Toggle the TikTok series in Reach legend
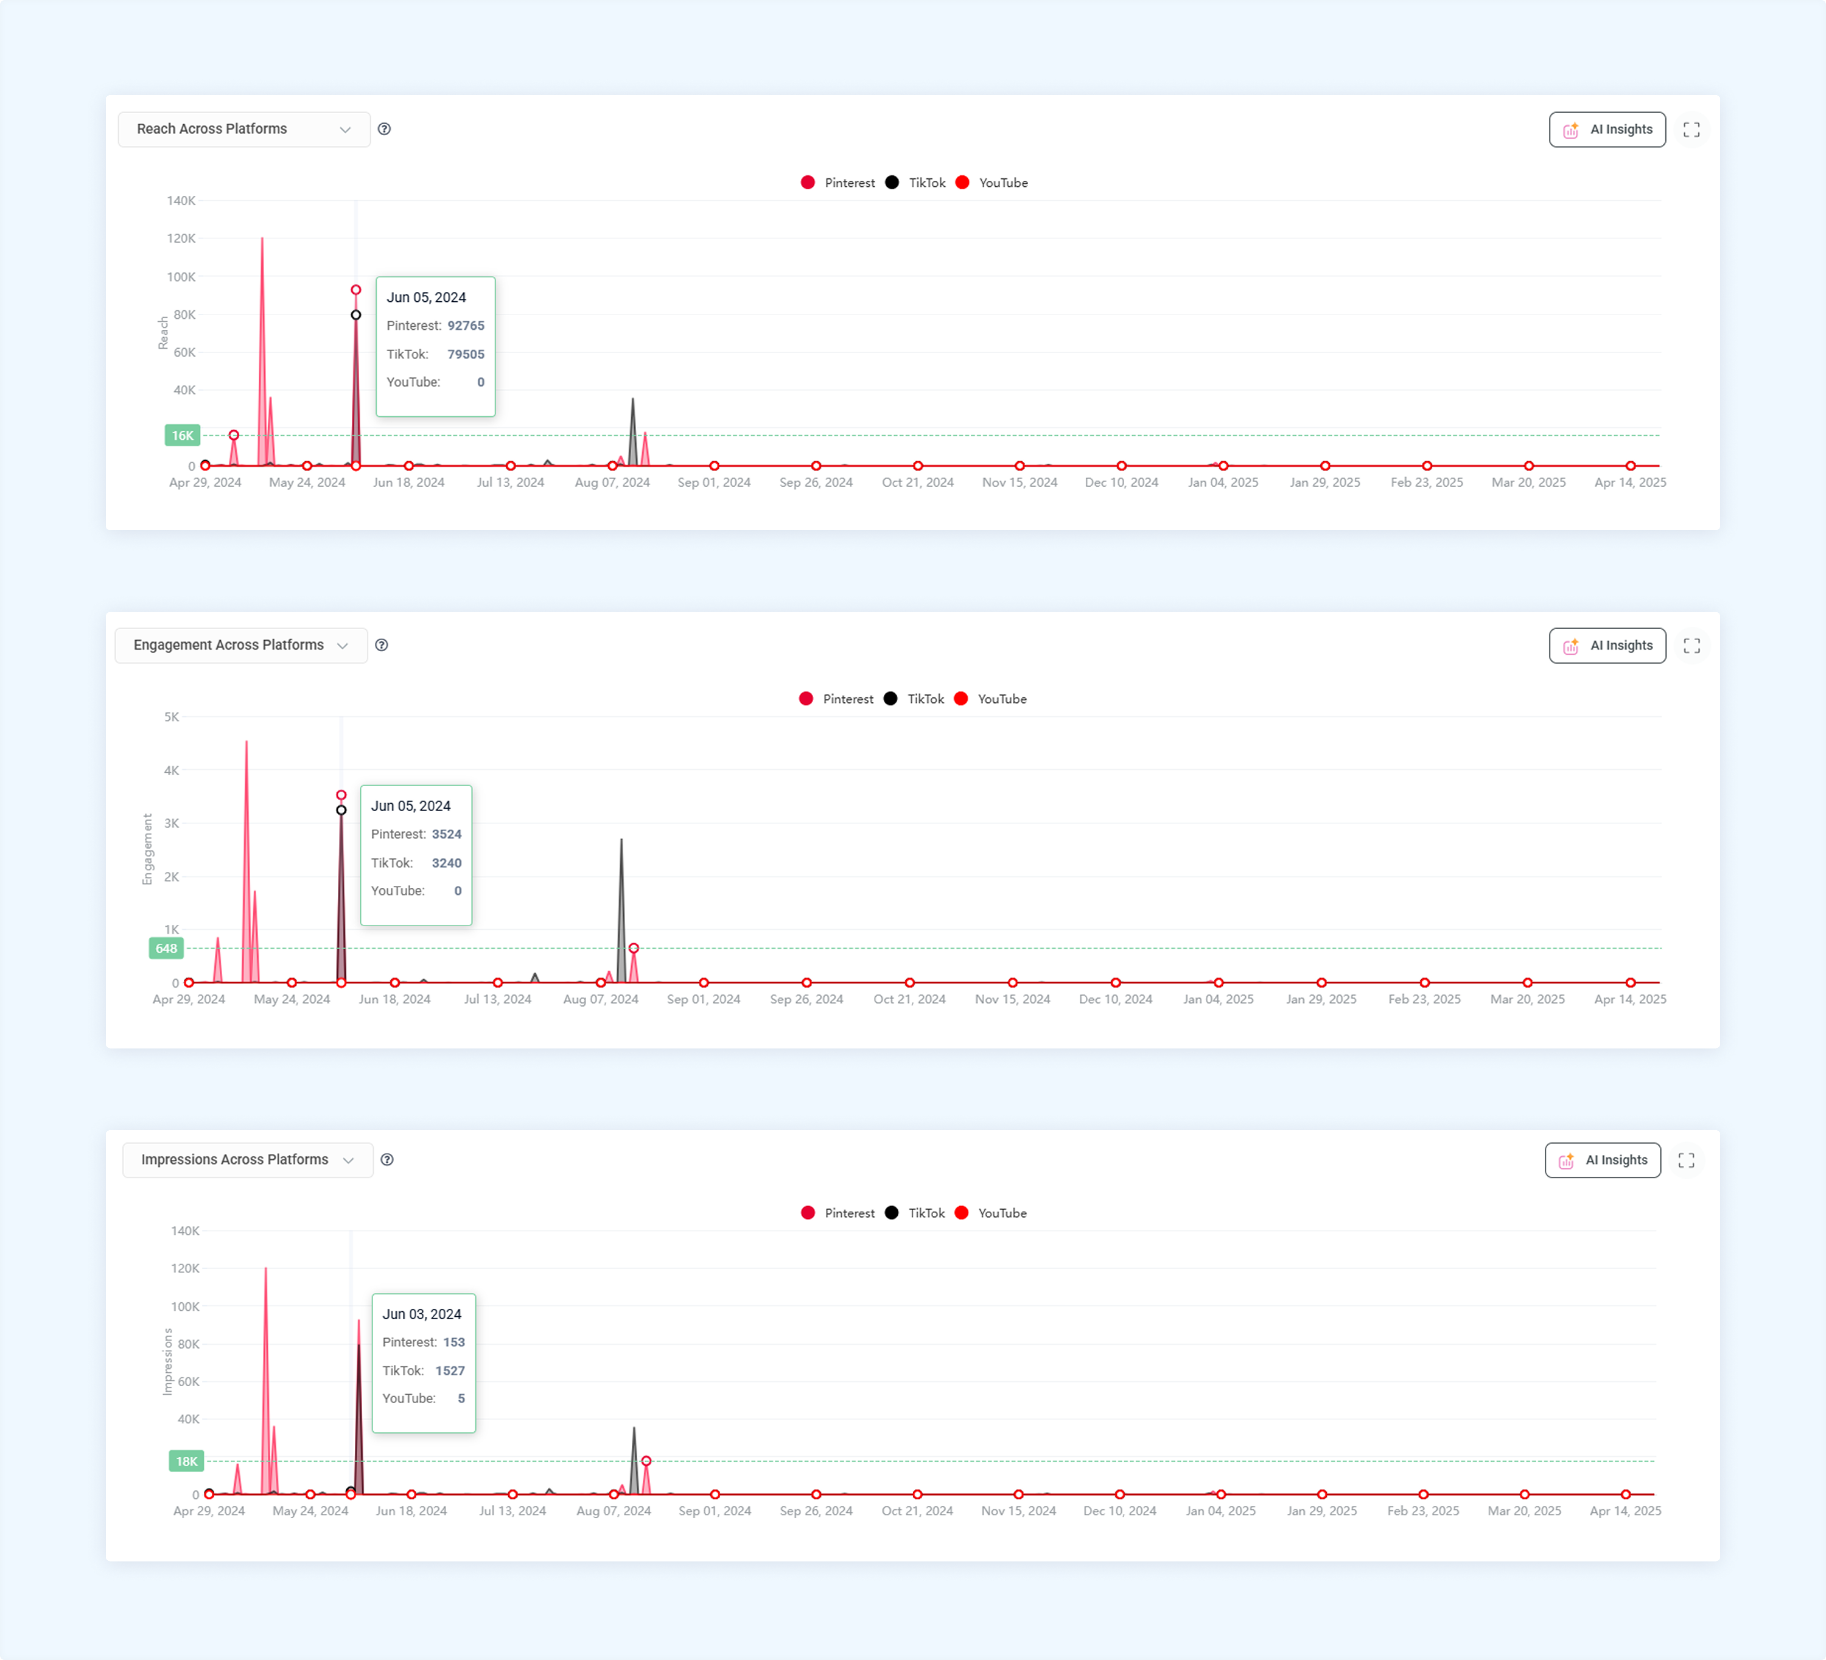 pyautogui.click(x=915, y=183)
